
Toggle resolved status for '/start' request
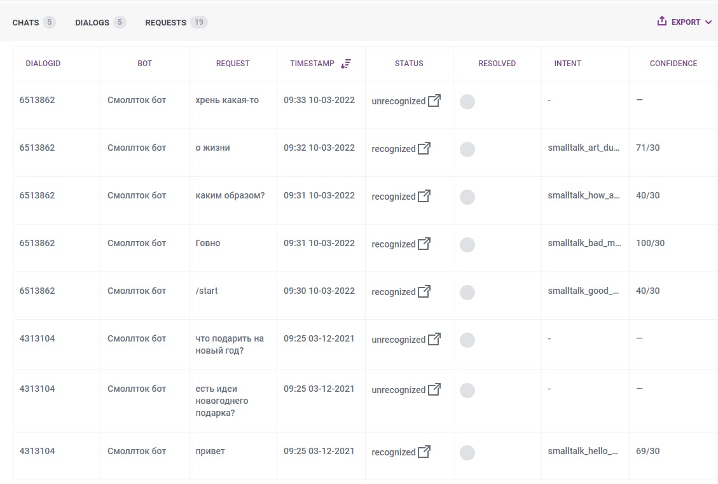click(467, 293)
